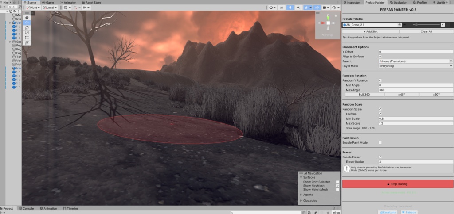
Task: Toggle Persp projection label
Action: (x=327, y=35)
